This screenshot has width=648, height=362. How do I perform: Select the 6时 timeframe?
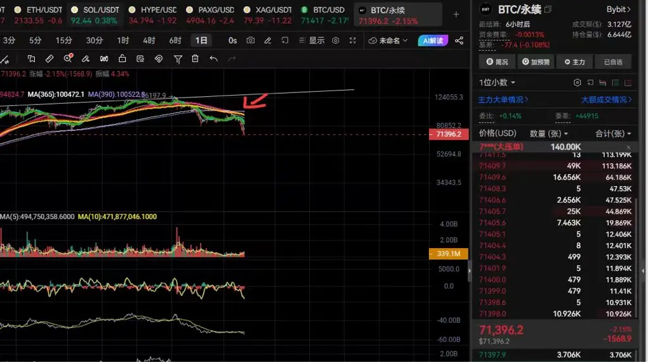[x=175, y=40]
